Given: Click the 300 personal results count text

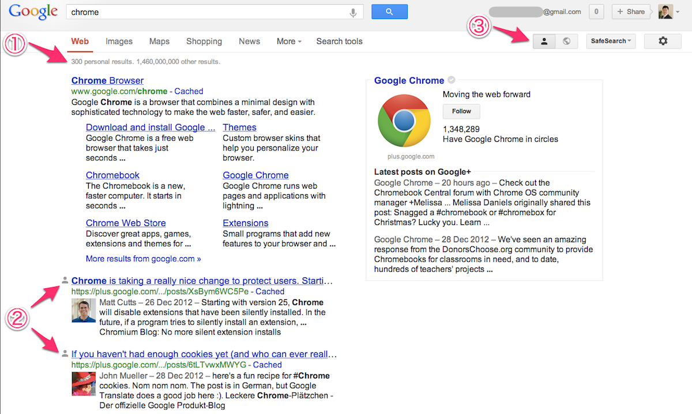Looking at the screenshot, I should click(102, 62).
